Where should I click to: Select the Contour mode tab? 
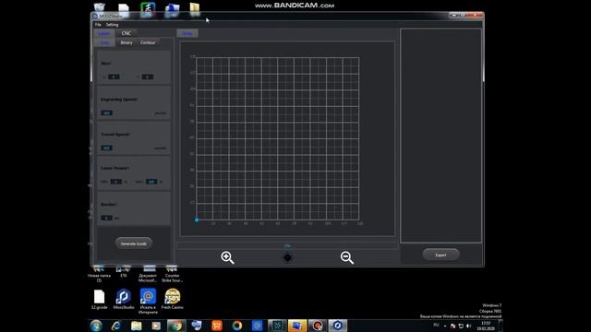pos(148,42)
